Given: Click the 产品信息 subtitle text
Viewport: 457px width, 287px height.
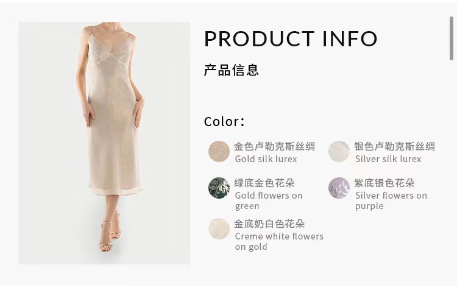Looking at the screenshot, I should pos(232,70).
